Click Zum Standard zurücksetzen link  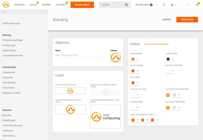pyautogui.click(x=156, y=44)
